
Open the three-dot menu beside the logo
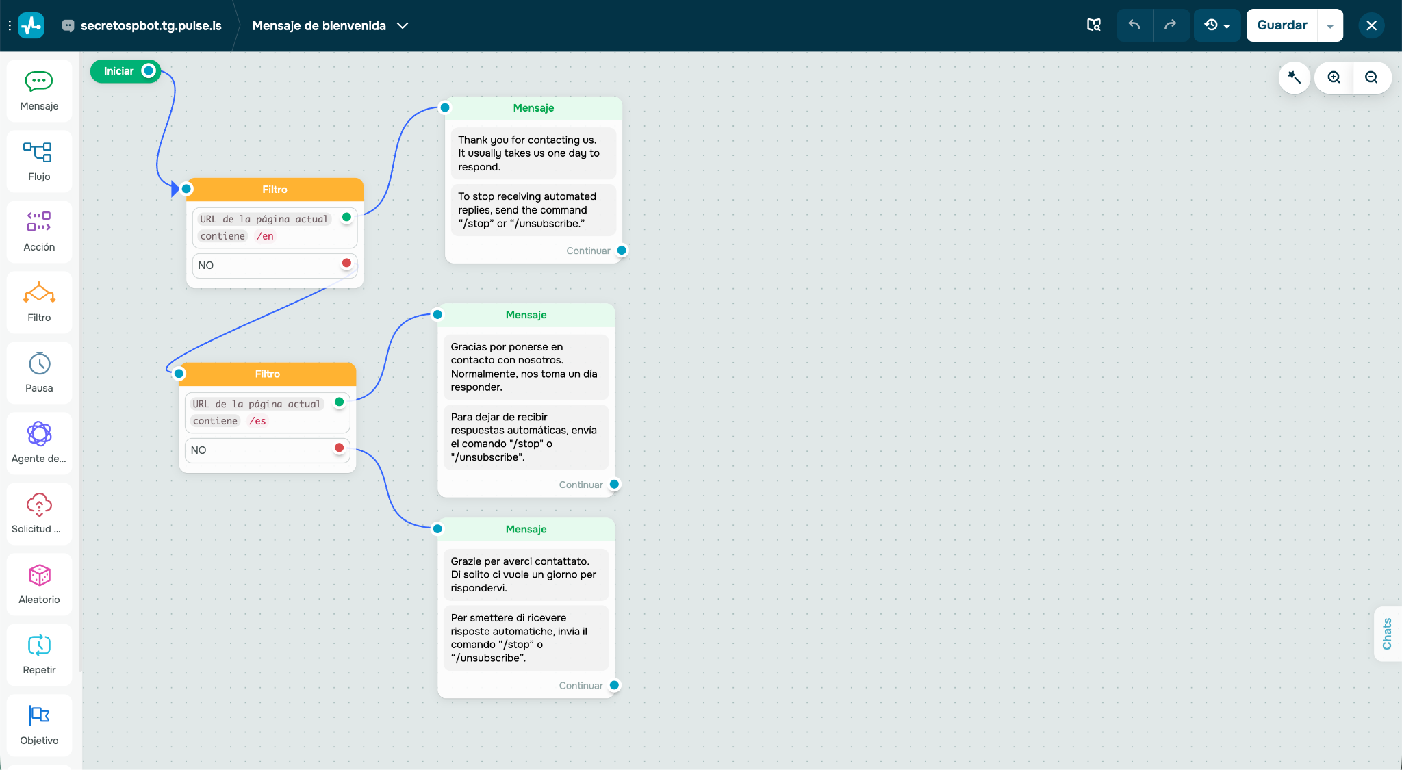pyautogui.click(x=10, y=25)
